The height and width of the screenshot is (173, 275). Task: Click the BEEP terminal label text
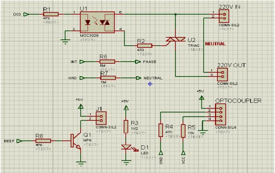(9, 141)
